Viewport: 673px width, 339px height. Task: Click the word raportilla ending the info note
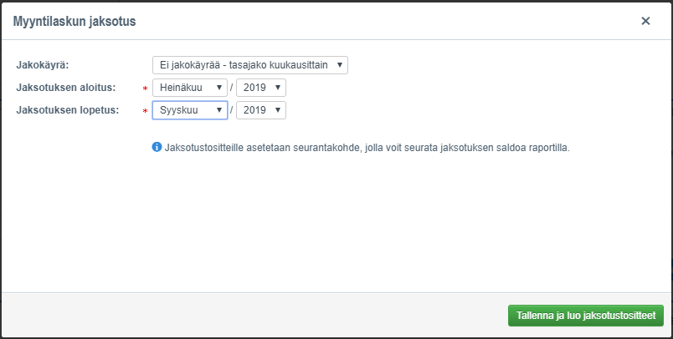pos(546,148)
